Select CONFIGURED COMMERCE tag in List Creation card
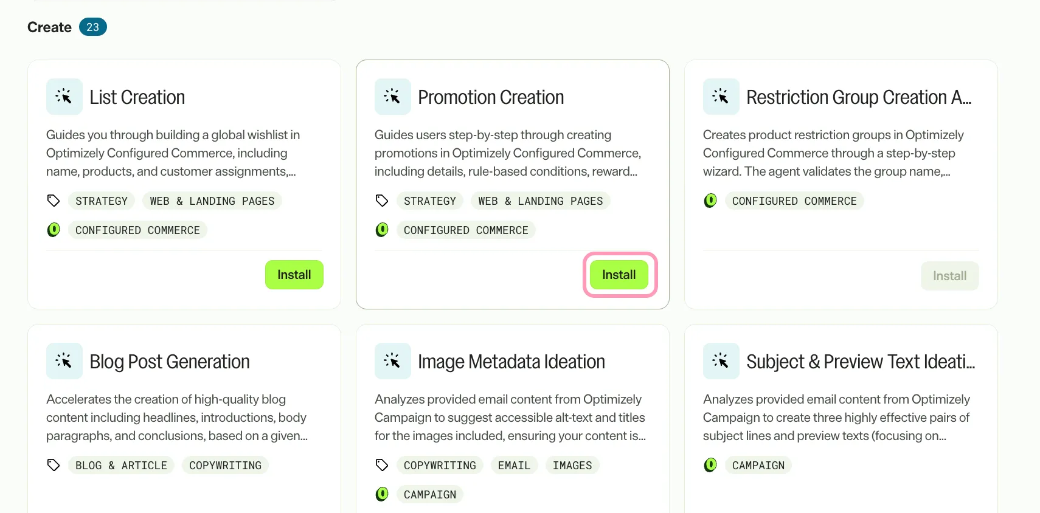The image size is (1040, 513). point(137,230)
